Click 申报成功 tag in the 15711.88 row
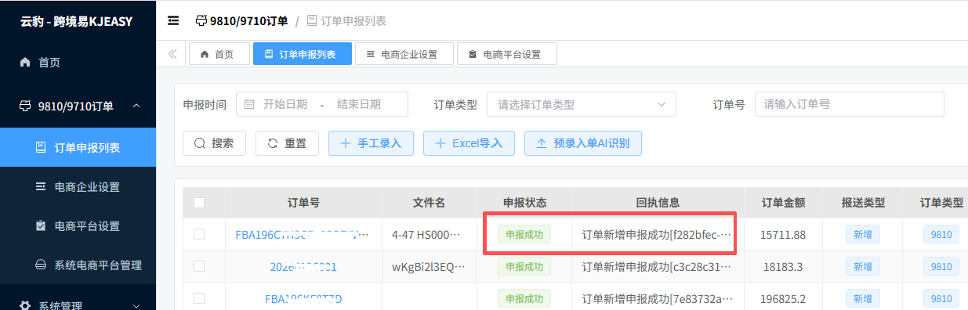 [524, 234]
